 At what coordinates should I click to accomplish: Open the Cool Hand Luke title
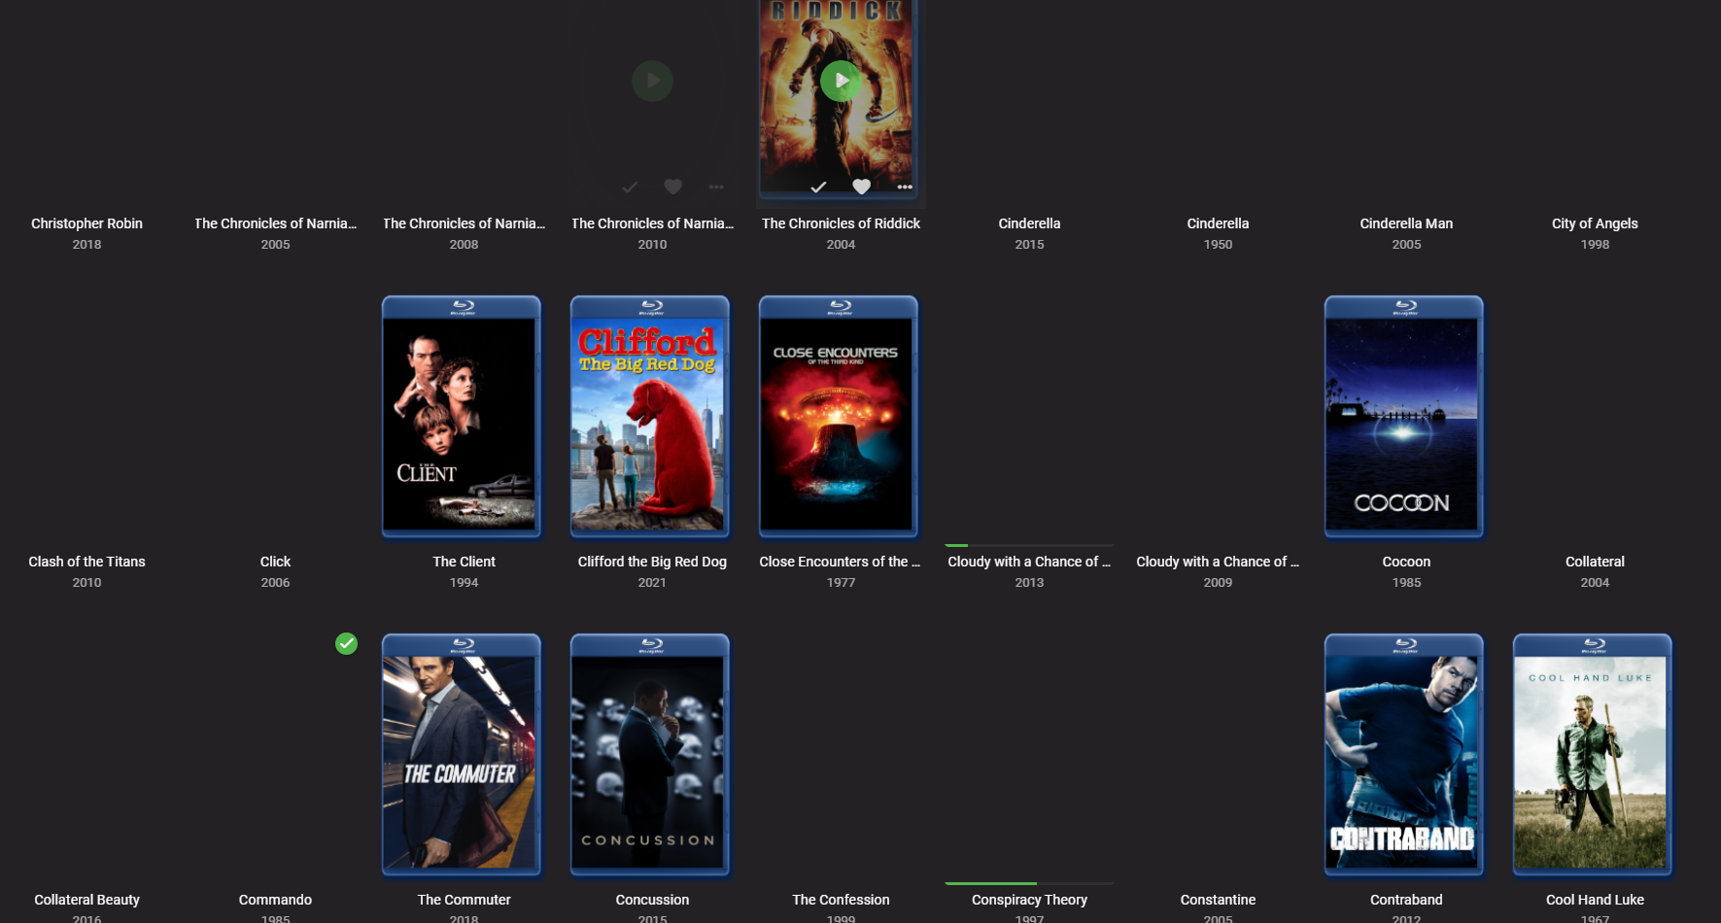pos(1595,900)
